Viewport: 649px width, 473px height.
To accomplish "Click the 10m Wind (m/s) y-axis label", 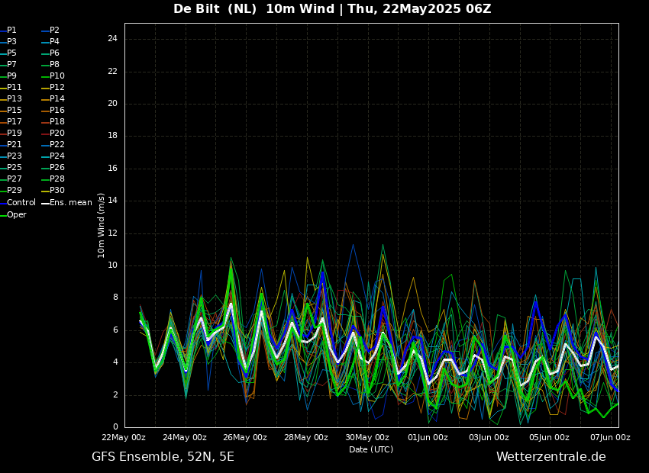I will coord(101,225).
